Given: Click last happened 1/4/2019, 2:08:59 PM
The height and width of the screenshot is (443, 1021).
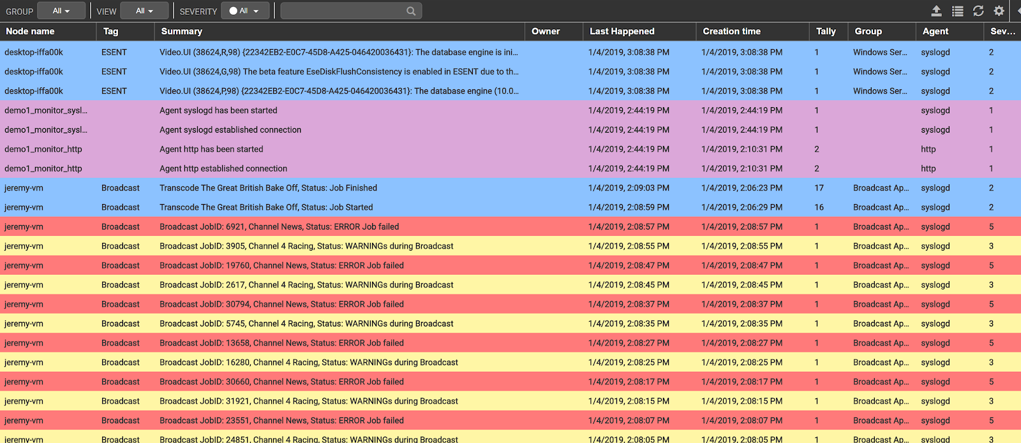Looking at the screenshot, I should coord(629,207).
